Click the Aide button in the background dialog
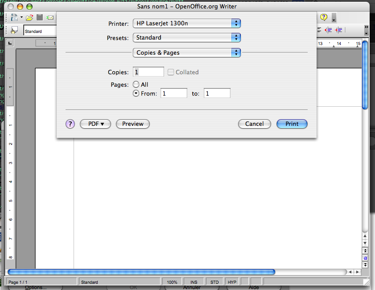The width and height of the screenshot is (375, 290). click(x=254, y=288)
